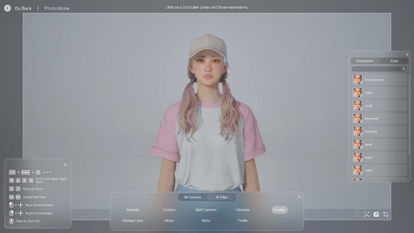The height and width of the screenshot is (233, 414).
Task: Switch to the Pose tab
Action: click(x=394, y=61)
